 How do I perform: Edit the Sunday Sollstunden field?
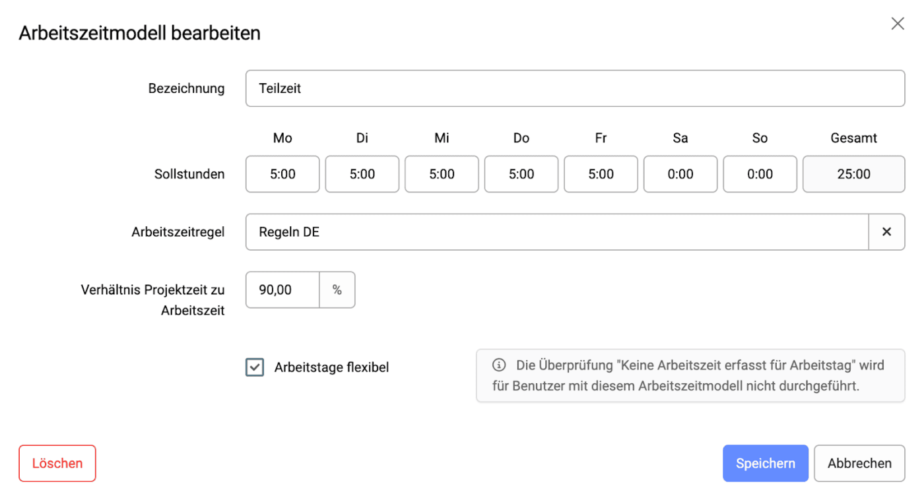(x=760, y=174)
